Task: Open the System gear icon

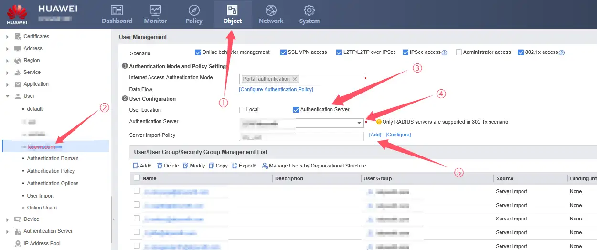Action: pos(309,10)
